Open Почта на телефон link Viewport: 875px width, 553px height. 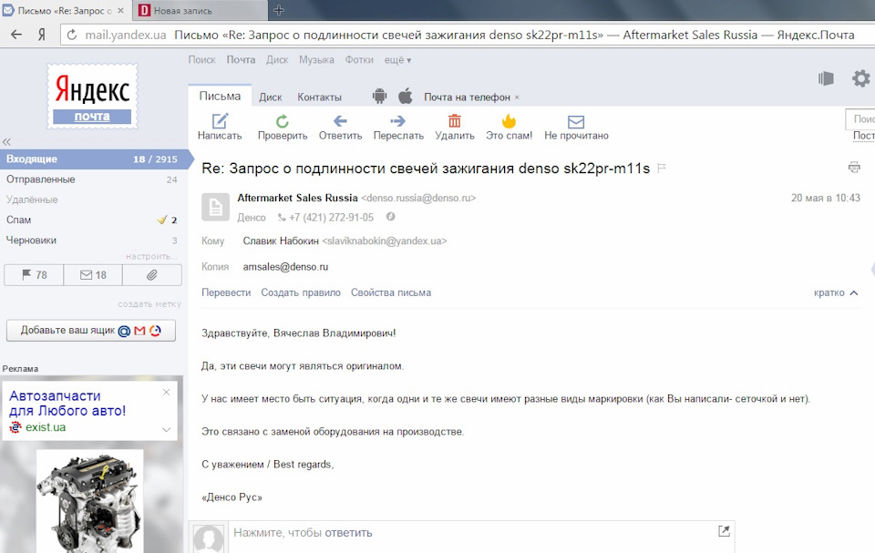(x=467, y=97)
